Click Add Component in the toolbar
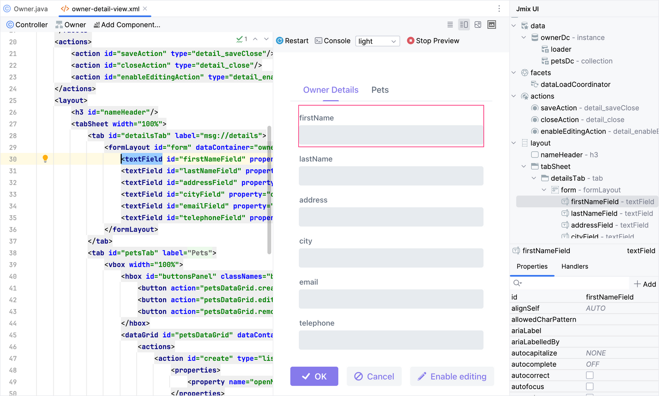 pyautogui.click(x=127, y=25)
